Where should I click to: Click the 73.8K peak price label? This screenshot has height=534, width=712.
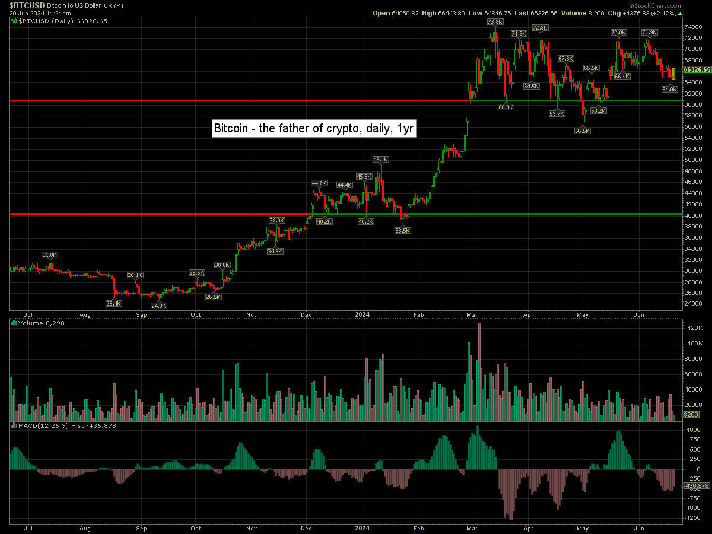coord(495,22)
